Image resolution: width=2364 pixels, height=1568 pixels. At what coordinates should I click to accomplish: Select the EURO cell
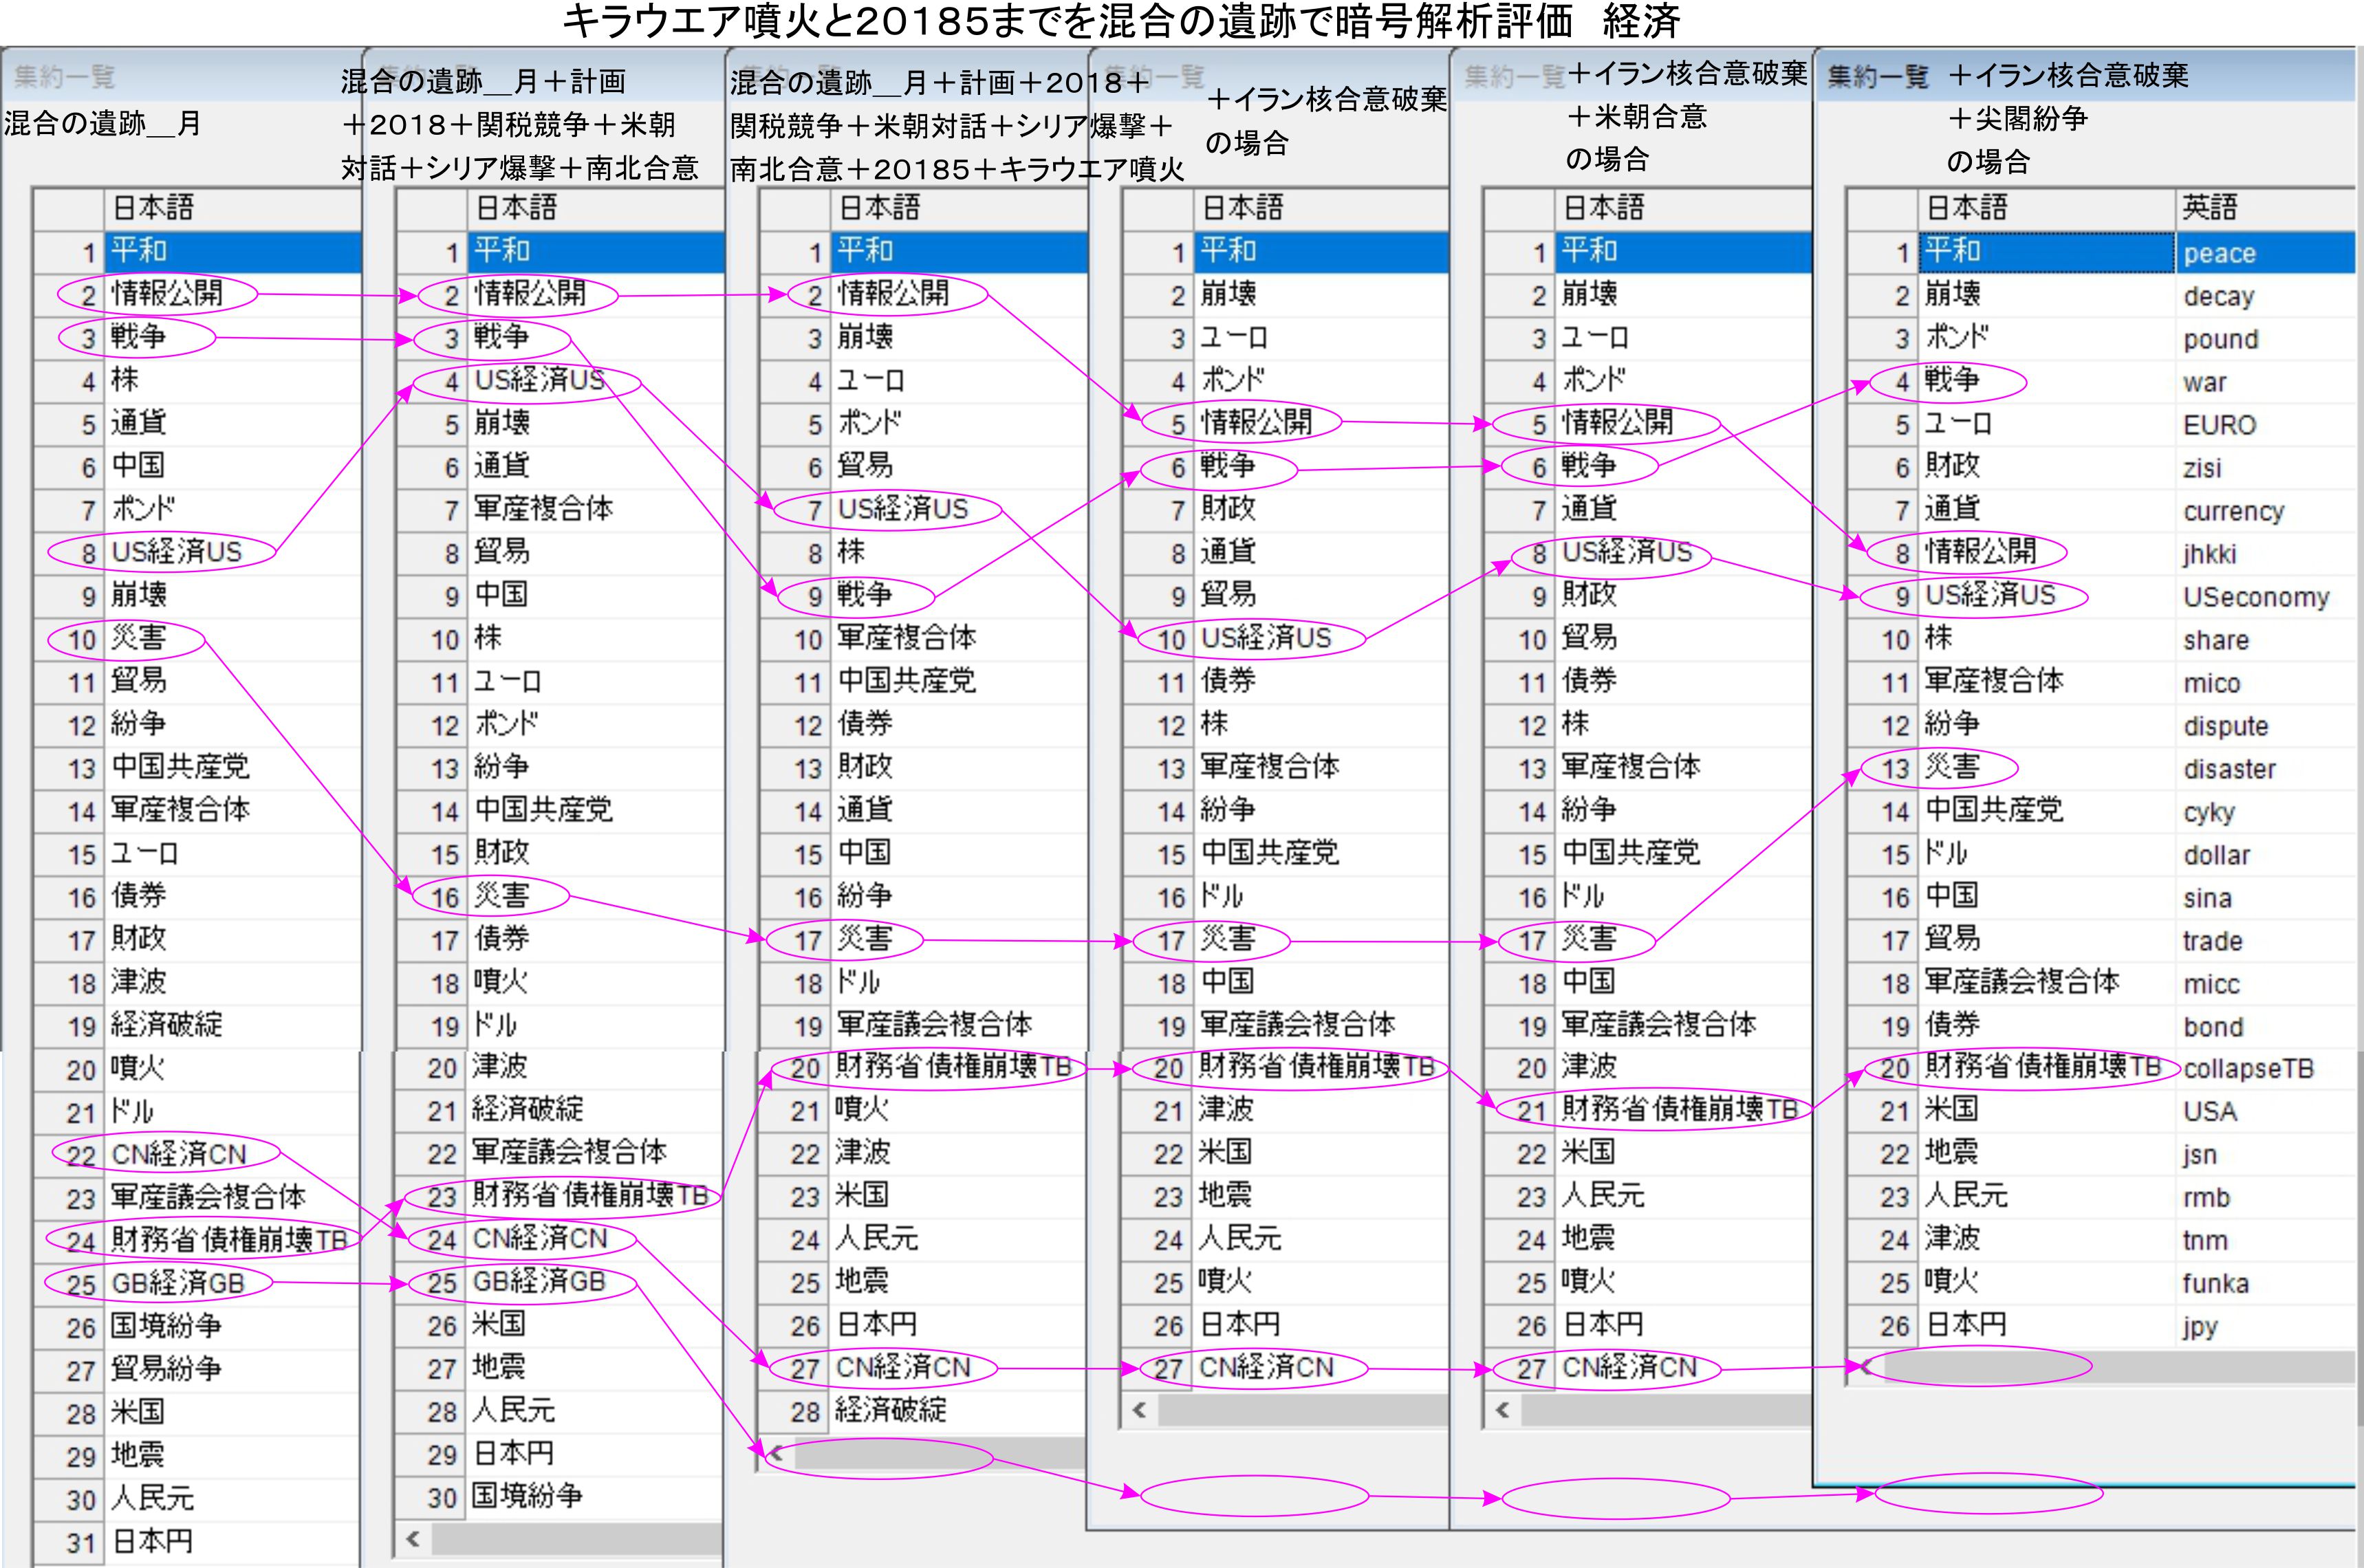click(2219, 425)
